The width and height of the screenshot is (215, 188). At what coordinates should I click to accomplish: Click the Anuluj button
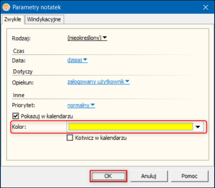pyautogui.click(x=149, y=176)
